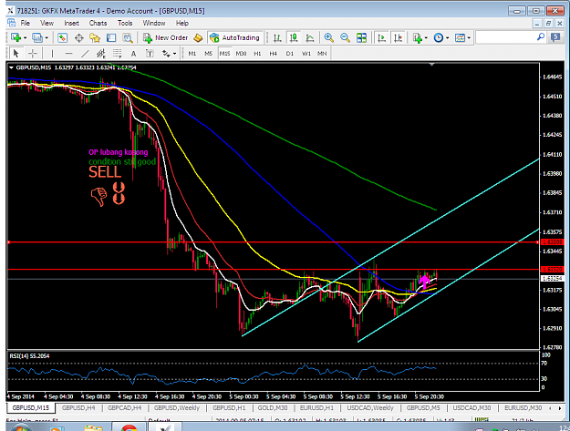Click the search magnifier icon

[541, 36]
